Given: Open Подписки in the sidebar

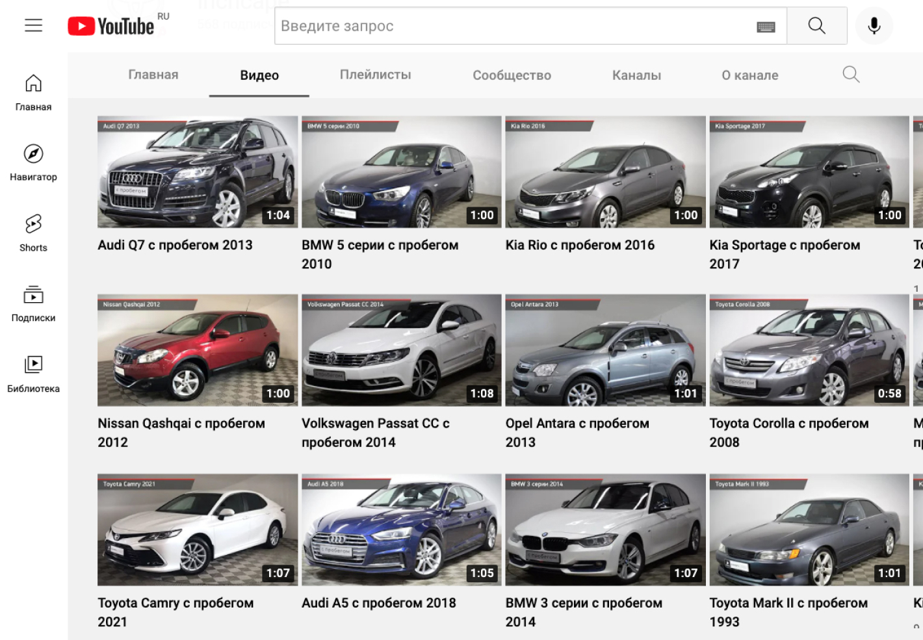Looking at the screenshot, I should click(x=34, y=304).
